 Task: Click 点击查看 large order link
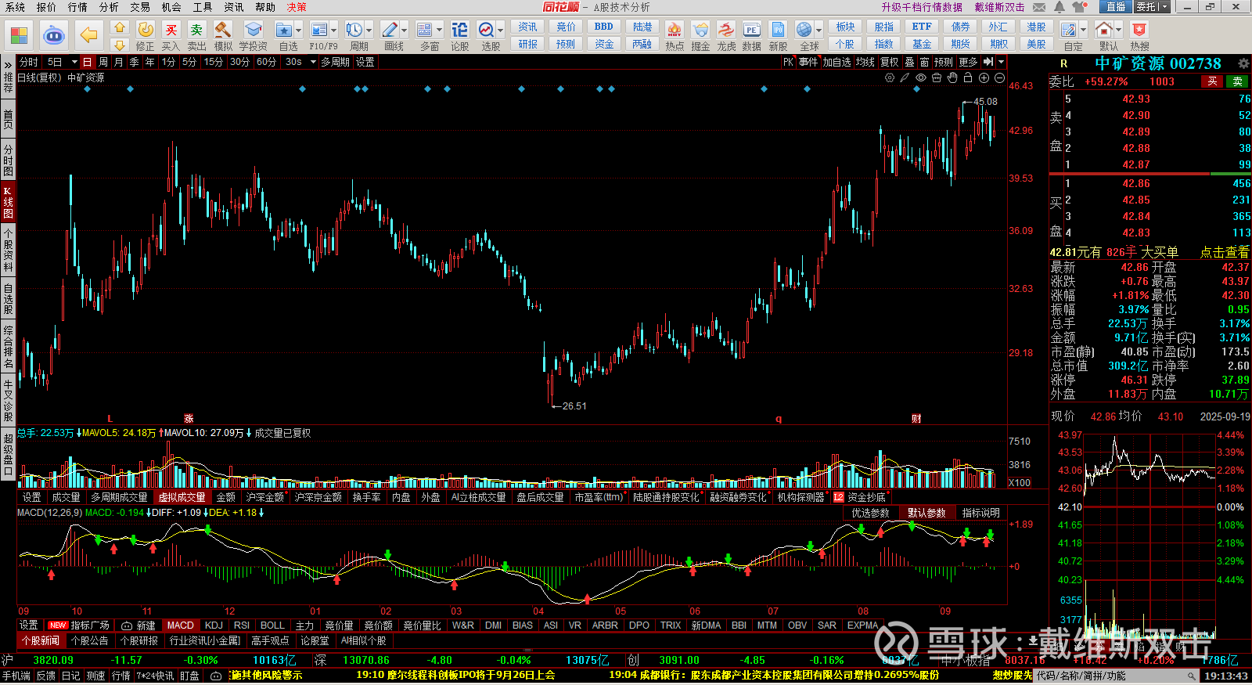(x=1225, y=252)
